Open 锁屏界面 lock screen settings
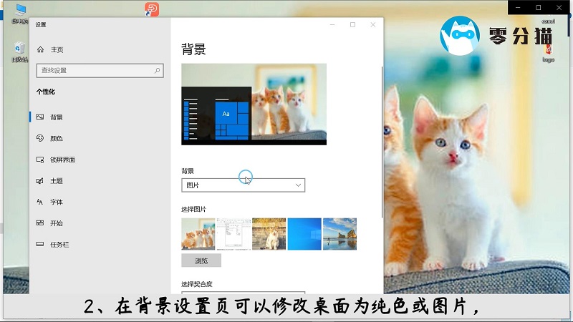Screen dimensions: 573x322 click(62, 160)
